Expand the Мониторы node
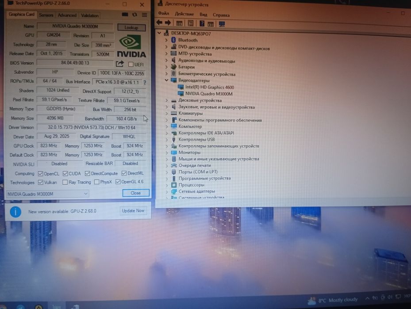The width and height of the screenshot is (411, 309). (x=167, y=153)
